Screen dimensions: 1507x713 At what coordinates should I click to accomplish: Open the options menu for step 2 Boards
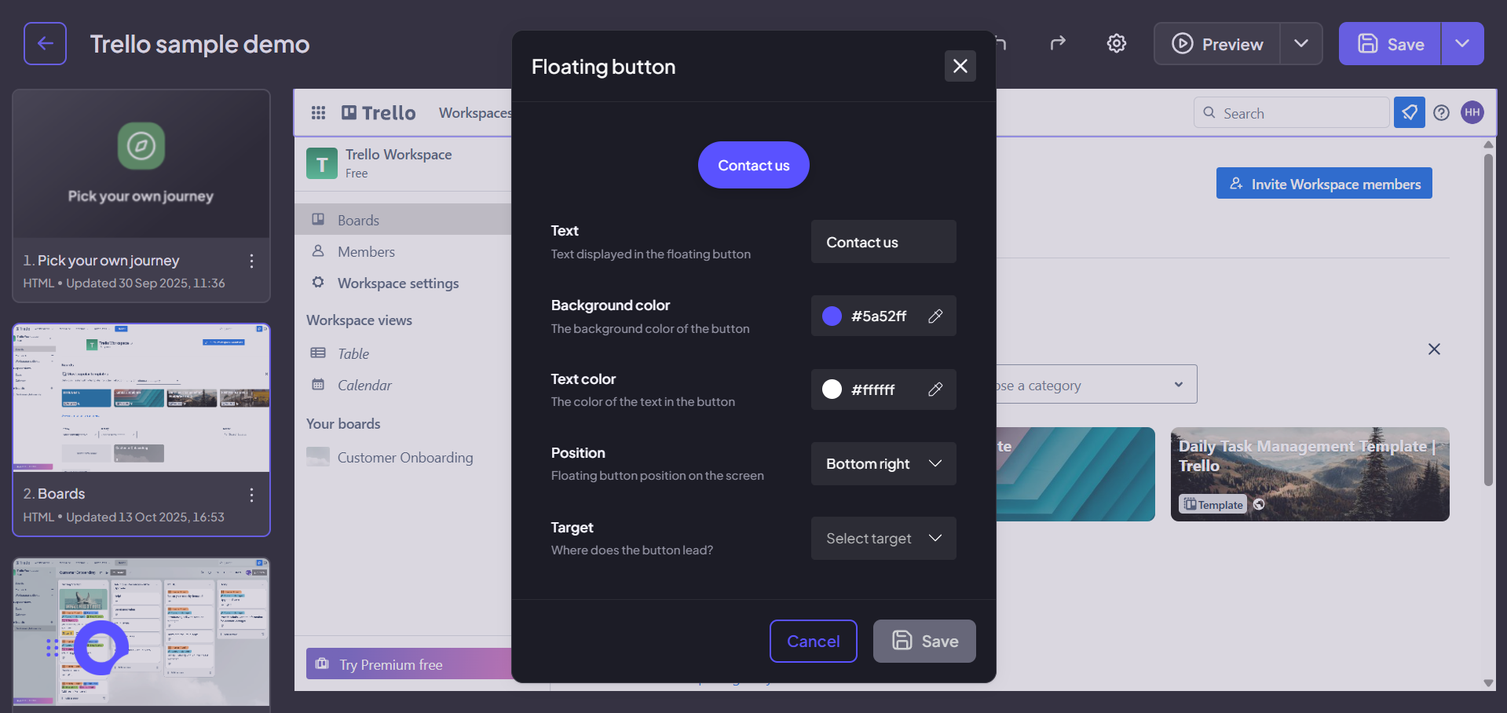coord(251,495)
